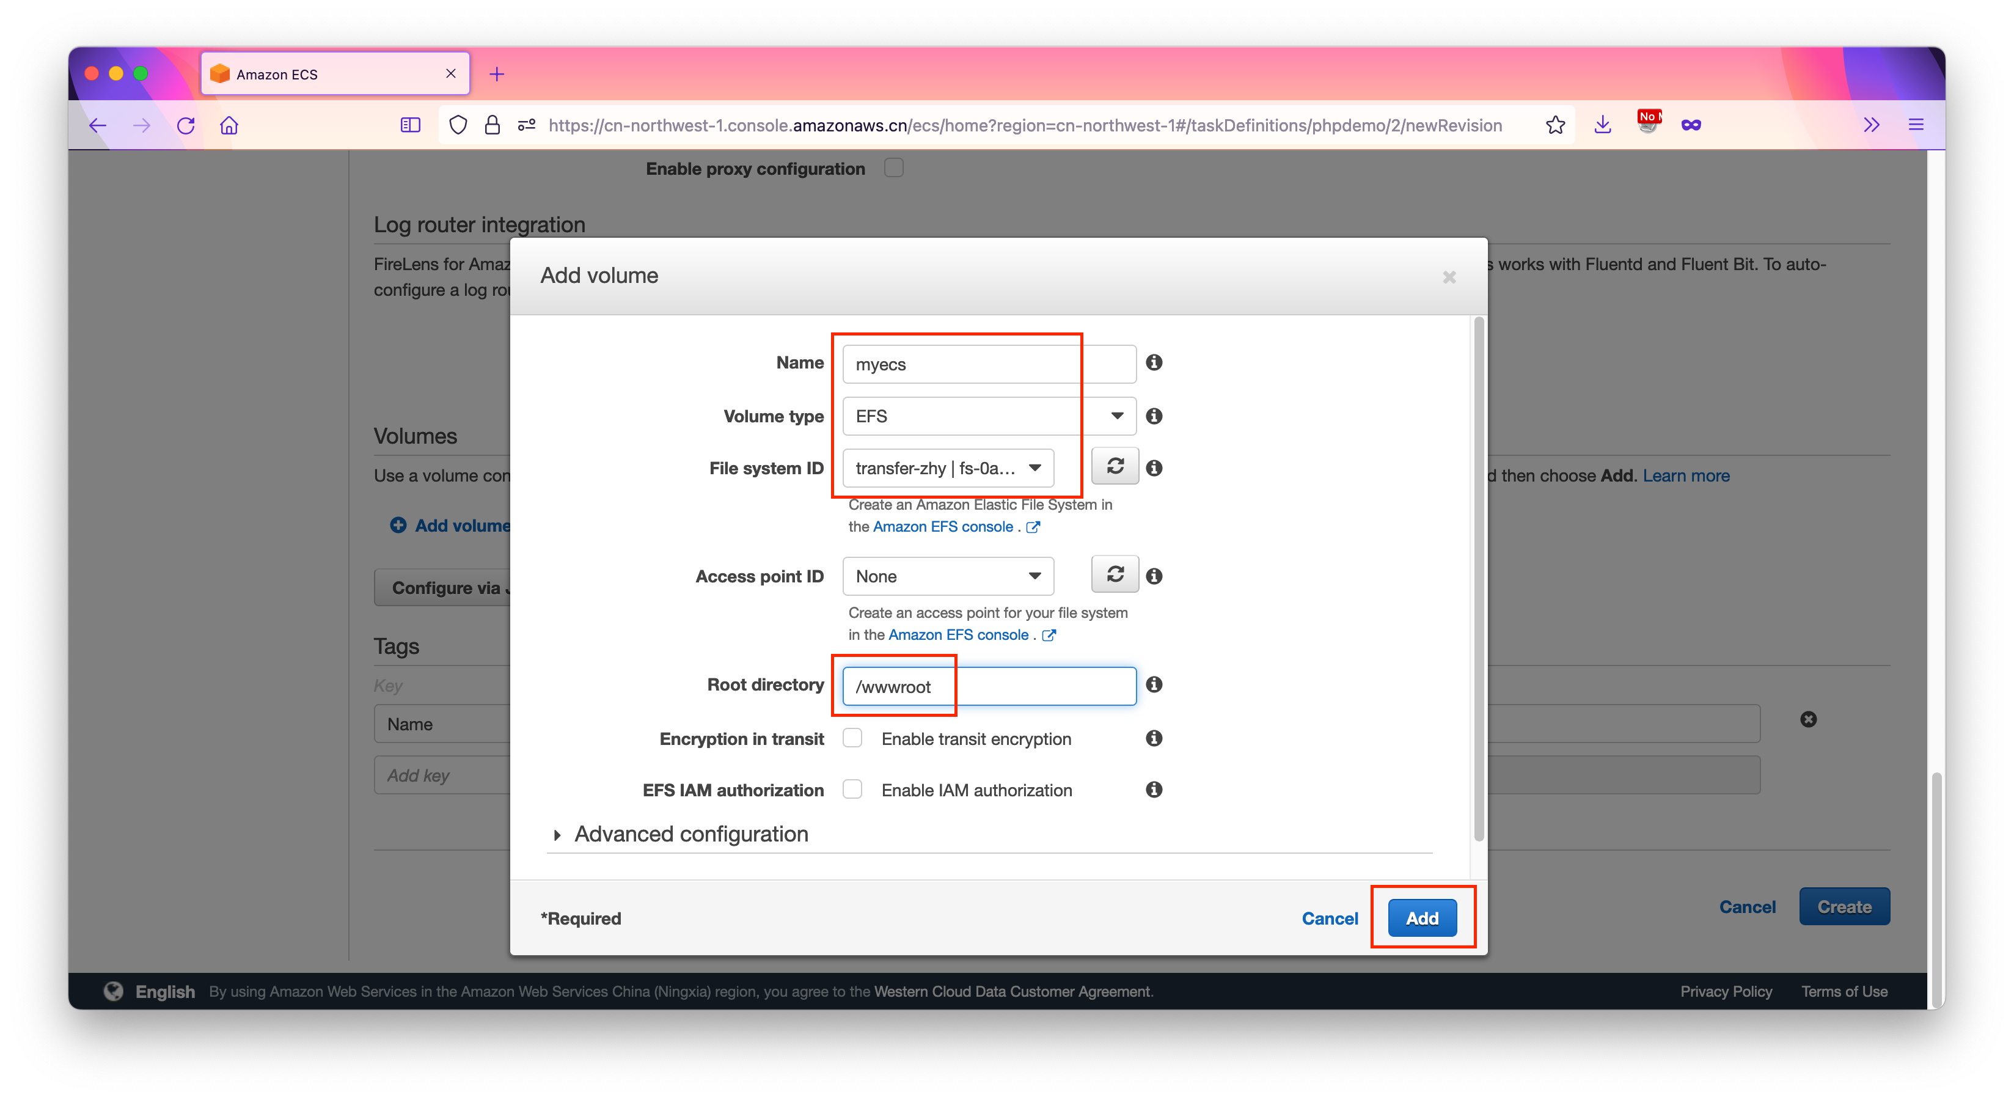Select the Amazon ECS browser tab
This screenshot has width=2014, height=1100.
(x=335, y=73)
